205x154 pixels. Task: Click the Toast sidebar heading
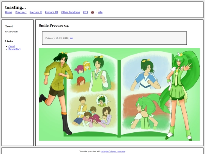point(9,26)
